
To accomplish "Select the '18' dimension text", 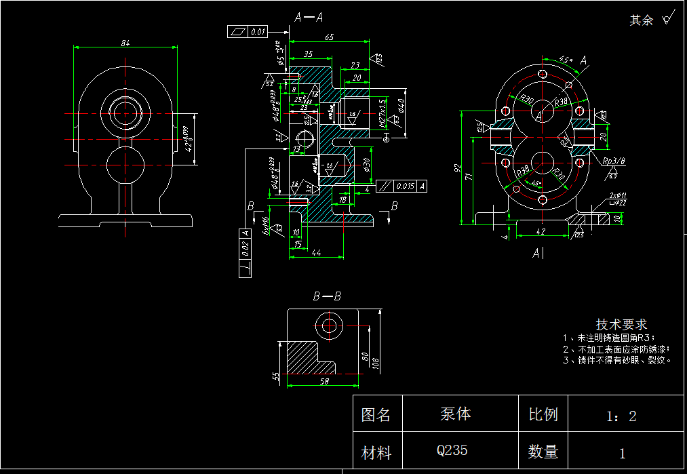I will pos(342,199).
